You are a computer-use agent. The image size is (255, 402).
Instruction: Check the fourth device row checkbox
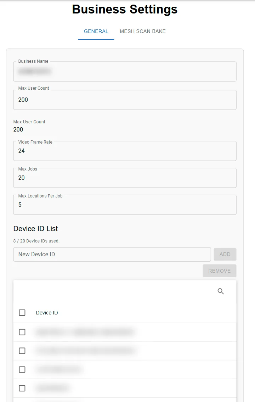click(x=22, y=388)
